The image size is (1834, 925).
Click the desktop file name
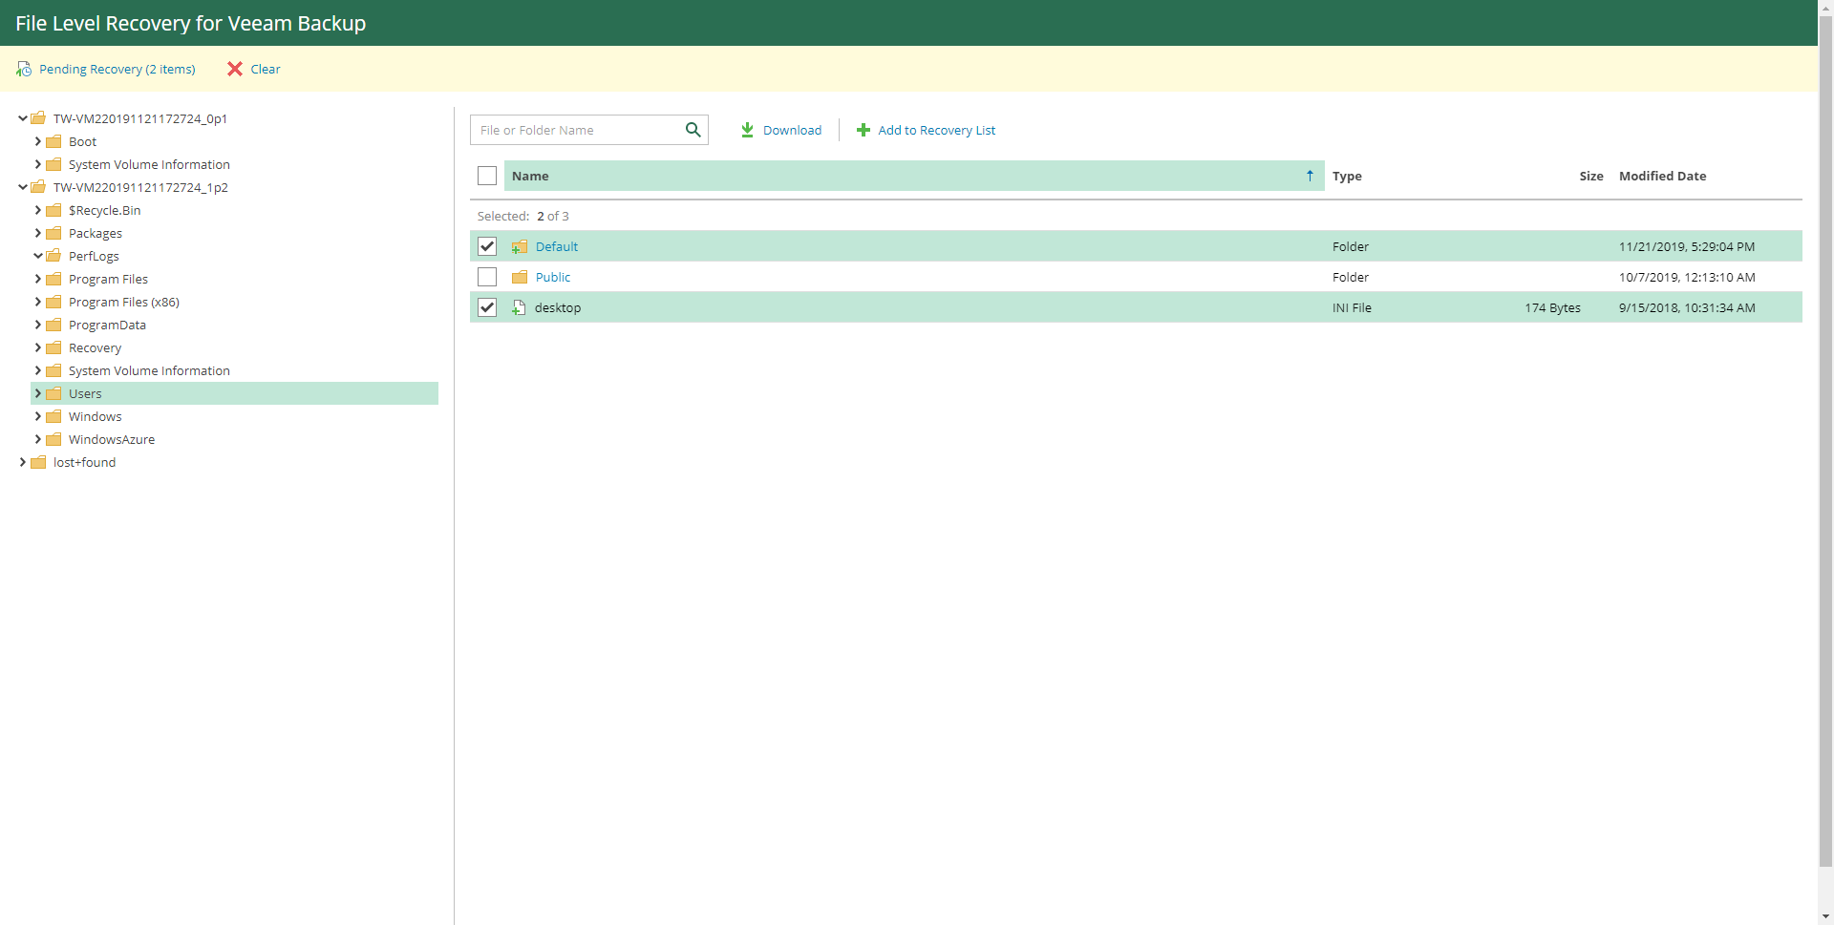[x=558, y=307]
